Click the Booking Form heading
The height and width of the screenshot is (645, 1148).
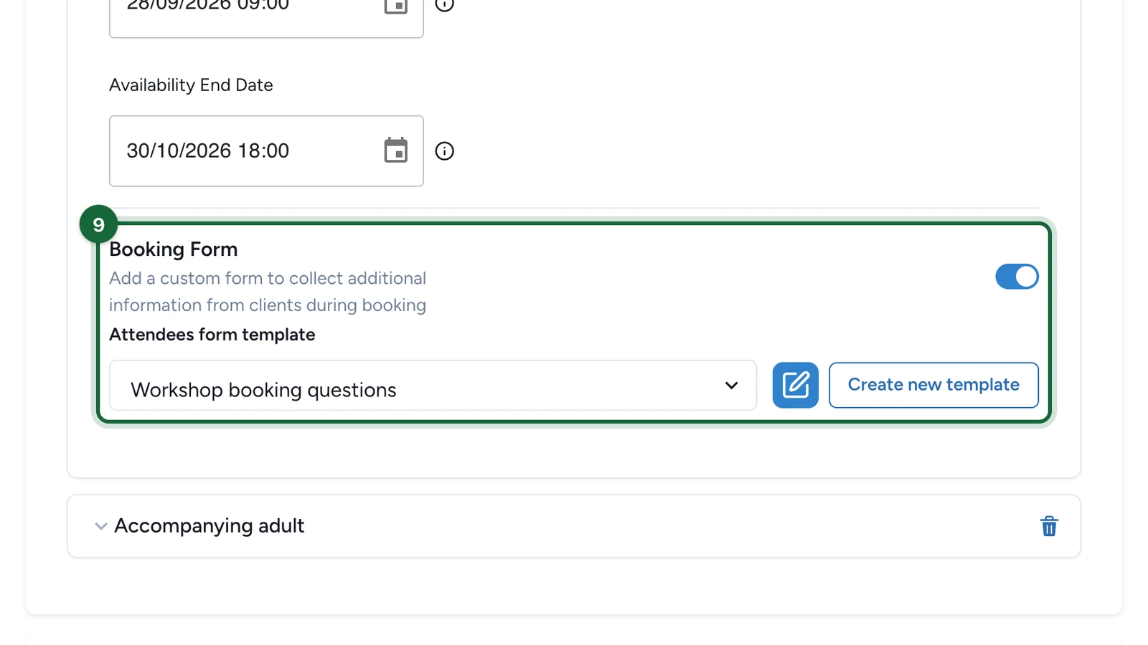tap(173, 249)
